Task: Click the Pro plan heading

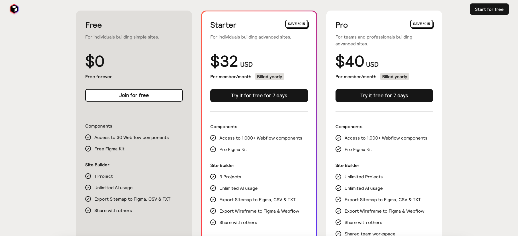Action: (342, 25)
